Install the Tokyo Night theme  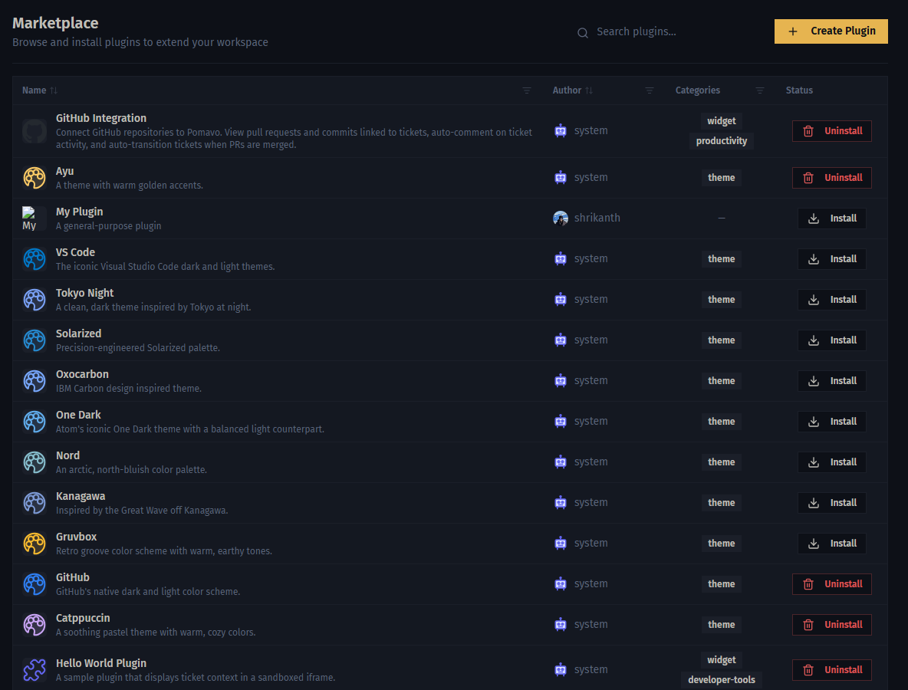point(831,300)
